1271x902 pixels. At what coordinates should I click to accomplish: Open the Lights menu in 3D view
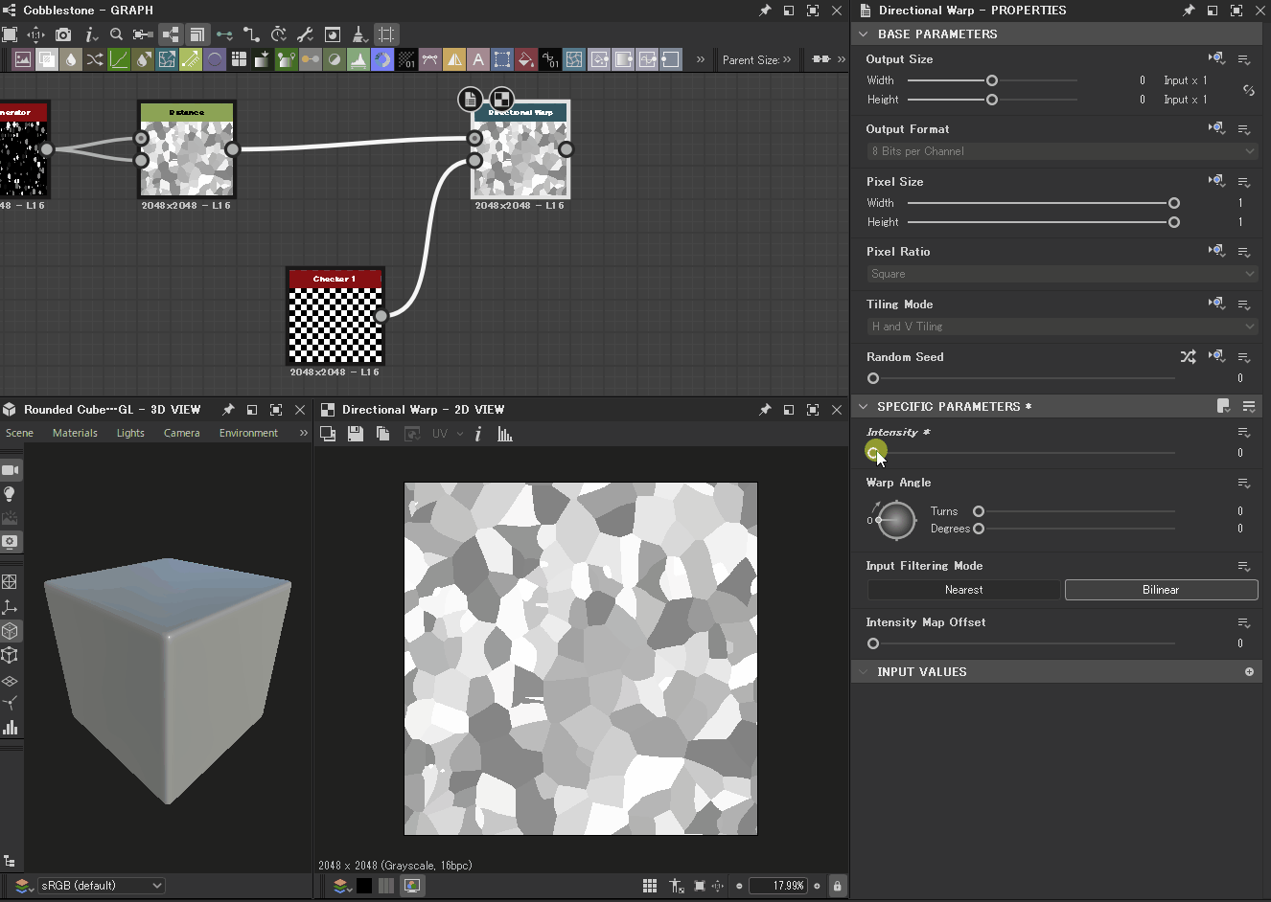pos(130,433)
